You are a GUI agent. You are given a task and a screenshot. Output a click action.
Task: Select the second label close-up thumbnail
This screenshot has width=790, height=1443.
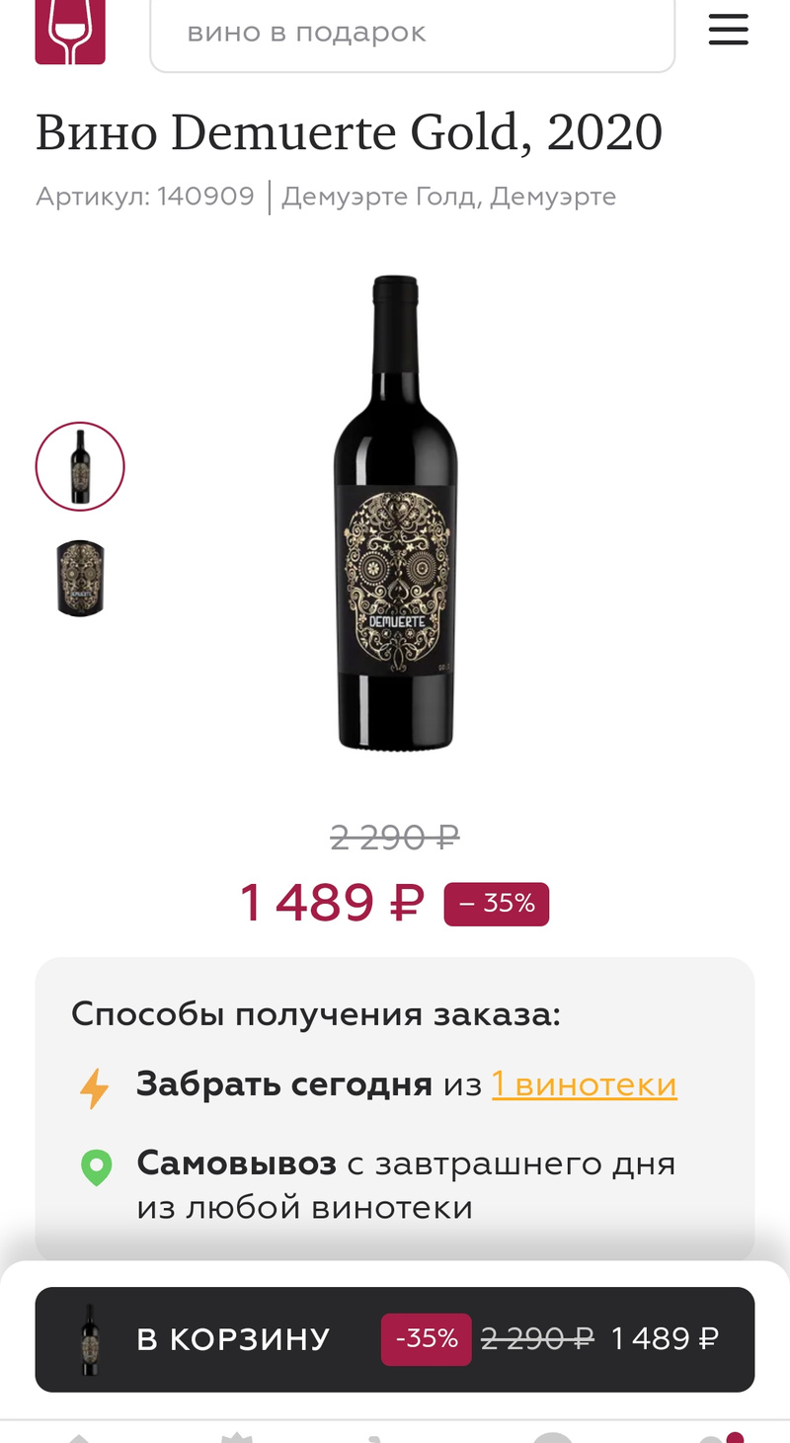[80, 579]
